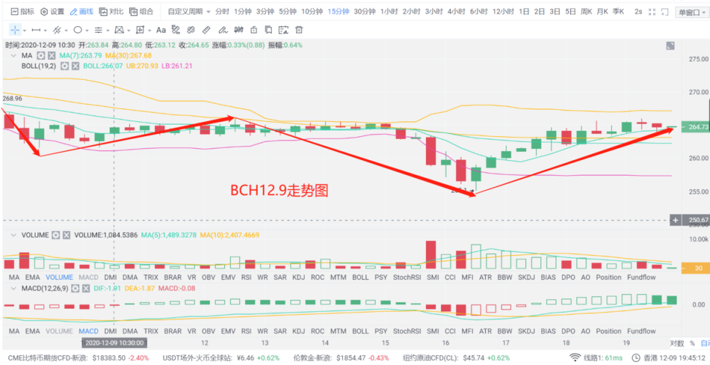Click the four-arrows fullscreen icon near 2s
The image size is (710, 365).
652,12
